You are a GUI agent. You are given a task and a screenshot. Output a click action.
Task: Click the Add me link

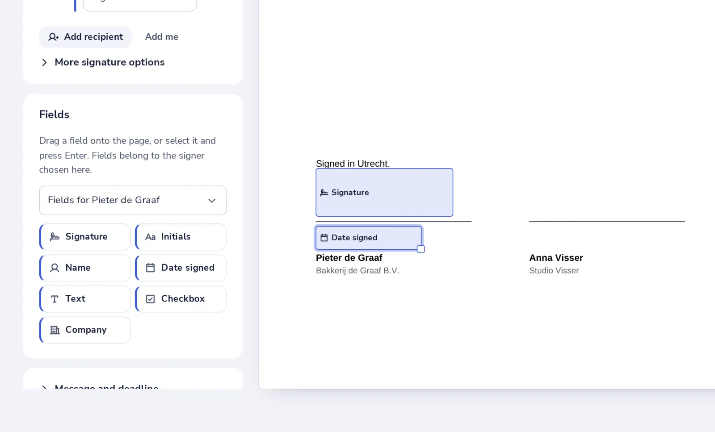point(161,37)
